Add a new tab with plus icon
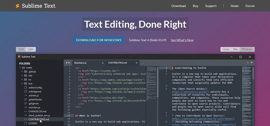Image resolution: width=270 pixels, height=126 pixels. [x=248, y=63]
